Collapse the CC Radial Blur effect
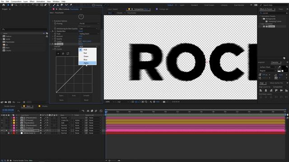289x162 pixels. 51,31
